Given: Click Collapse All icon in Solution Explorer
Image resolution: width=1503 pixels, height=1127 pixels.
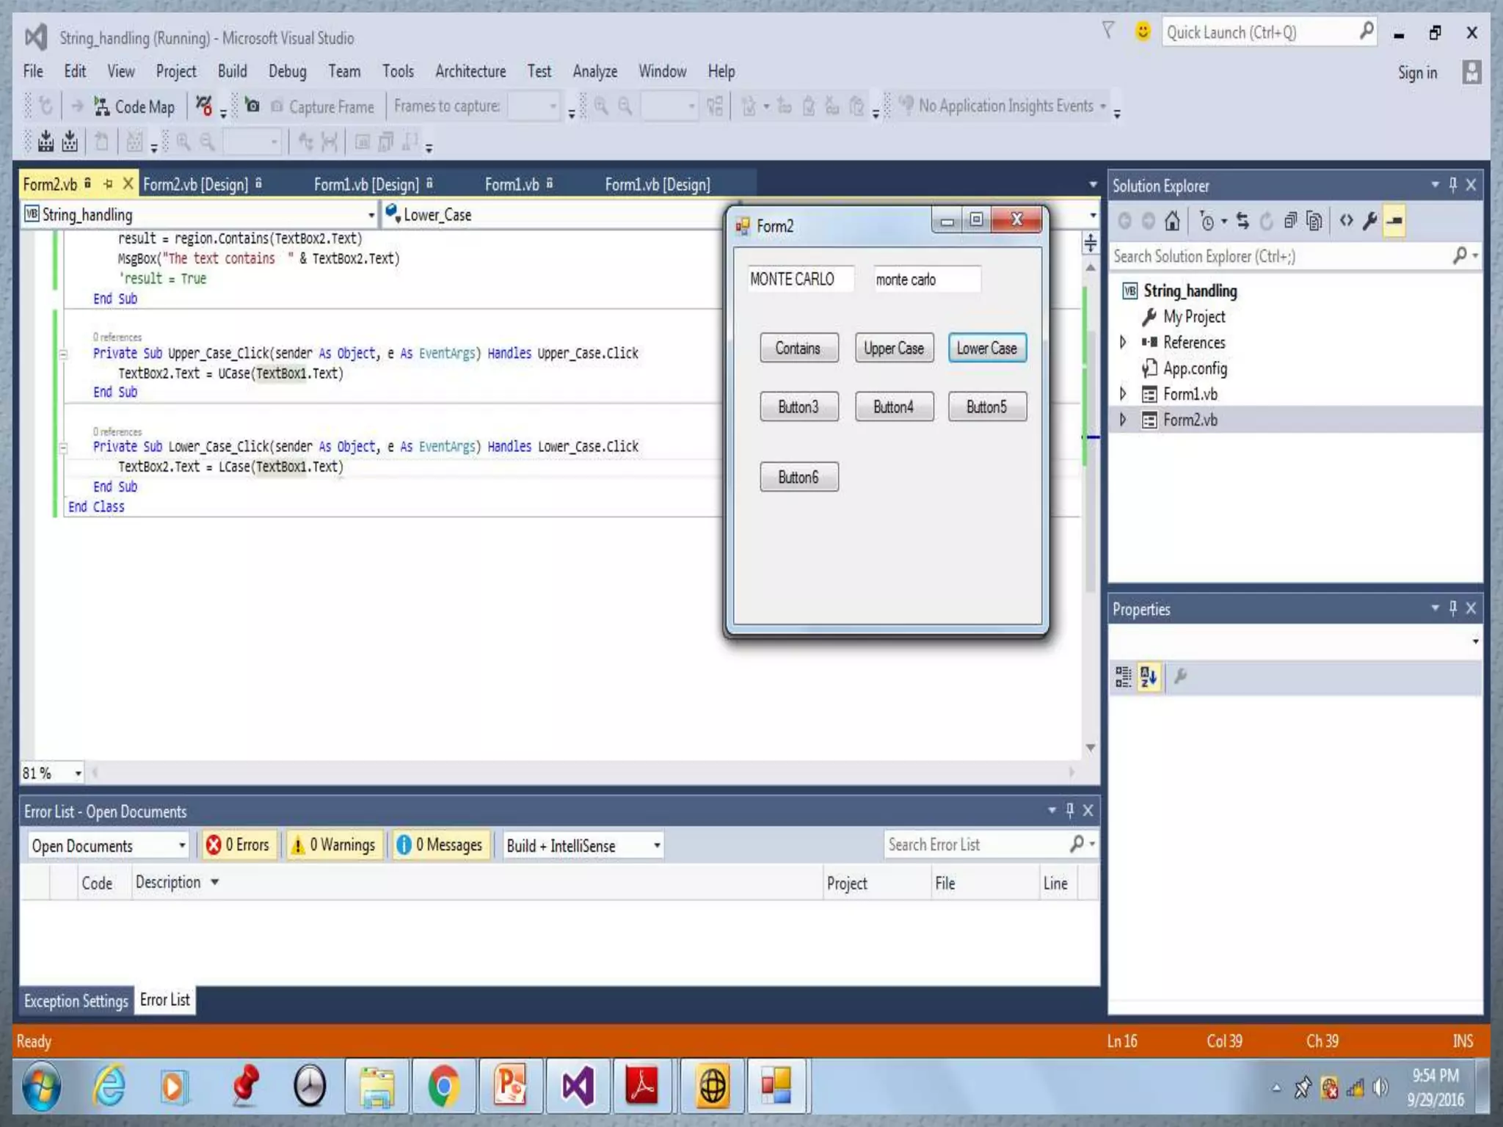Looking at the screenshot, I should coord(1290,221).
